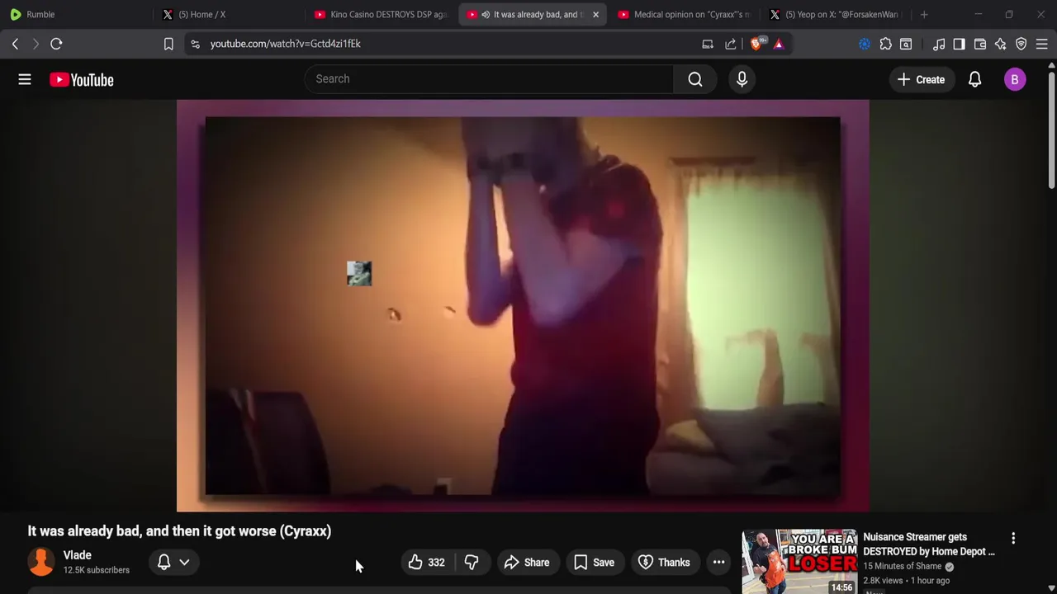This screenshot has height=594, width=1057.
Task: Open YouTube guide hamburger menu
Action: pos(25,79)
